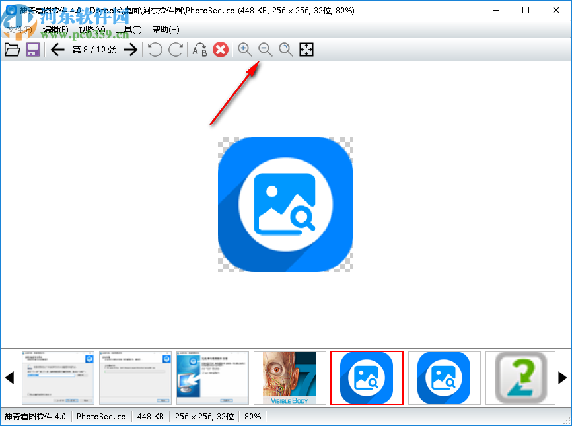Click the plain magnifier actual-size icon
This screenshot has width=572, height=426.
click(x=285, y=50)
